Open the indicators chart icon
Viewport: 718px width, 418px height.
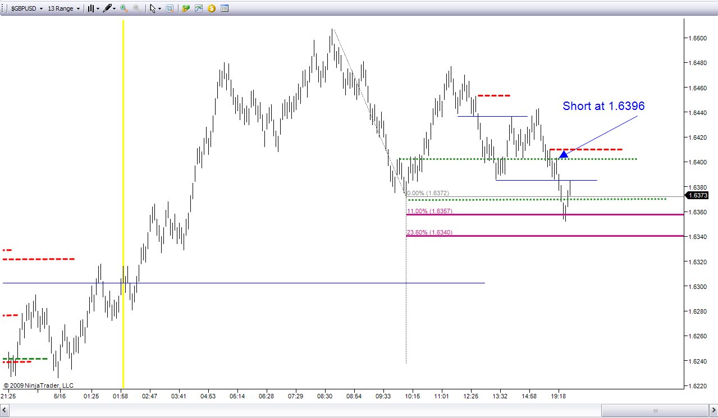pyautogui.click(x=199, y=9)
